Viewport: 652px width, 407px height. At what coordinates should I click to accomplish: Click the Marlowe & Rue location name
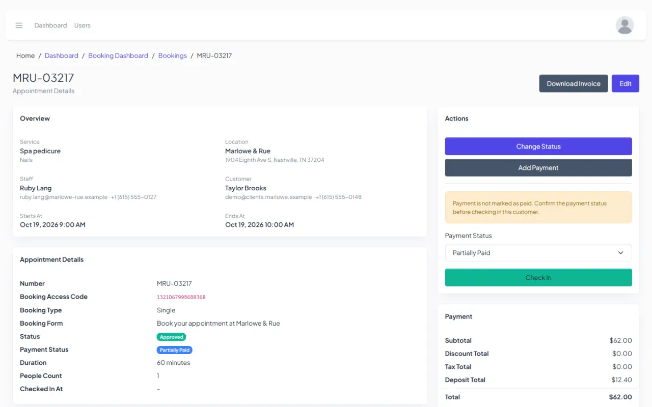[x=248, y=151]
